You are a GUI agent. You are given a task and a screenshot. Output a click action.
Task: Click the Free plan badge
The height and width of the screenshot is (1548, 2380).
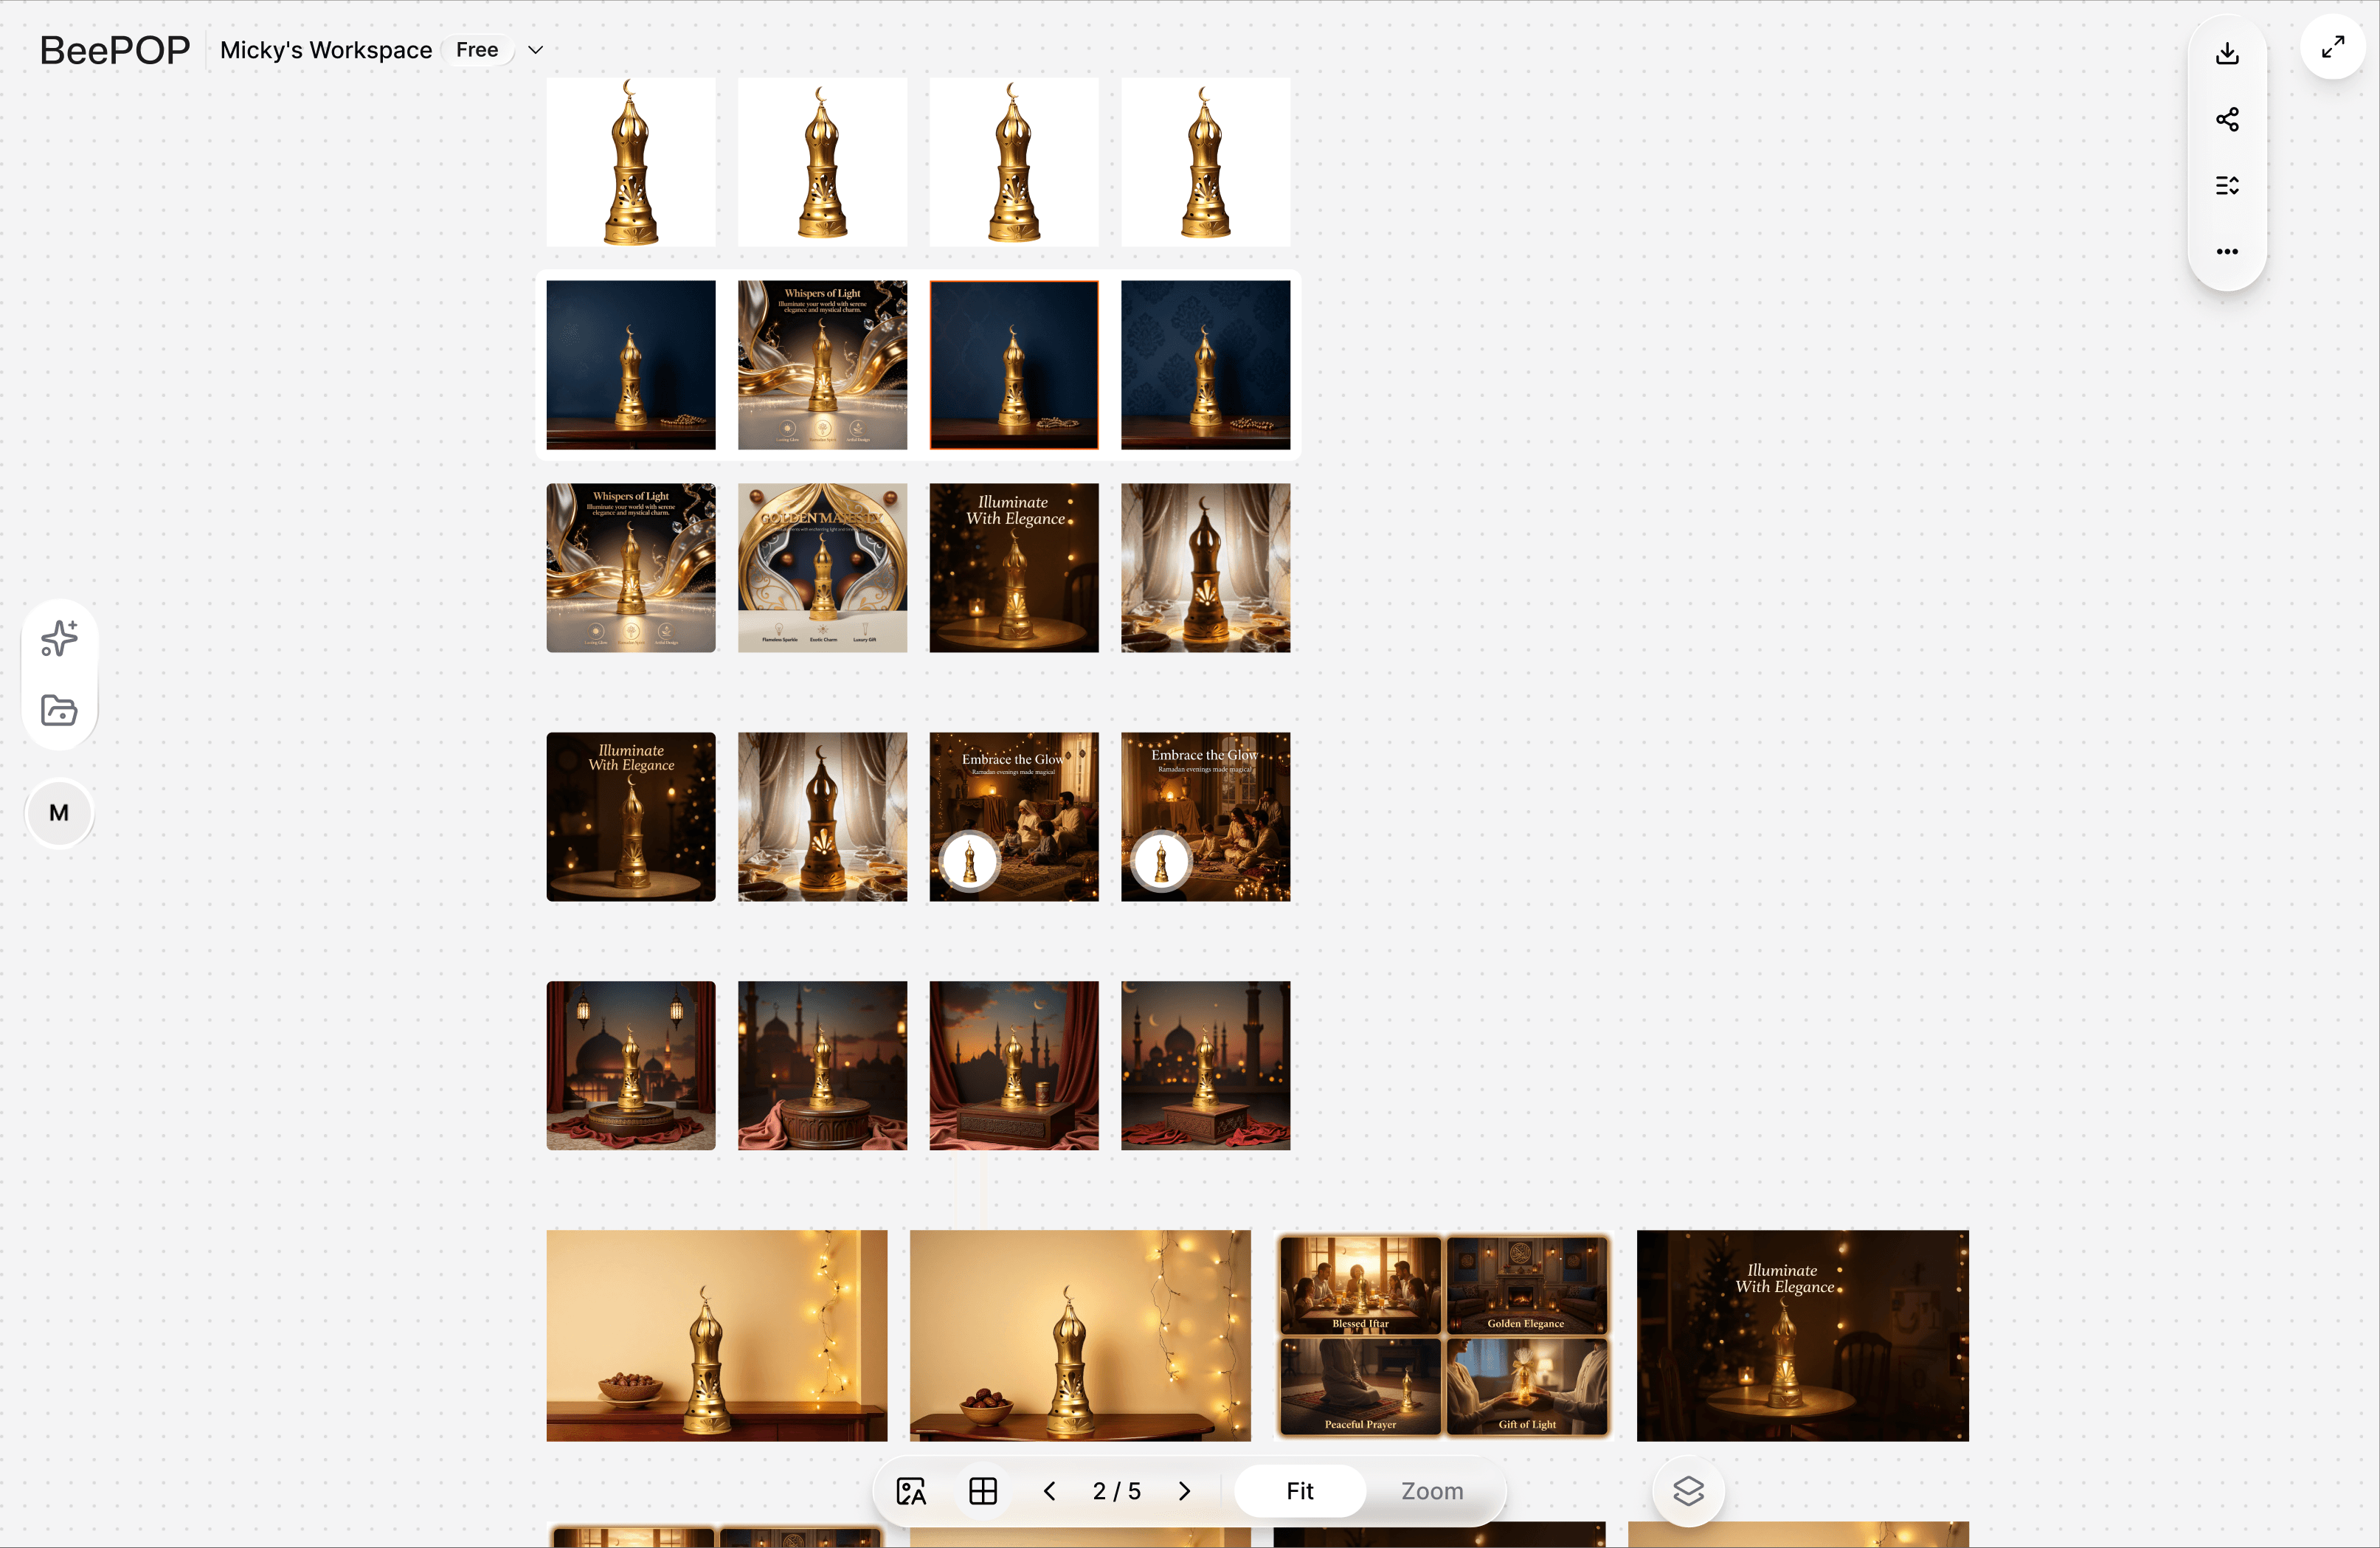[x=477, y=50]
